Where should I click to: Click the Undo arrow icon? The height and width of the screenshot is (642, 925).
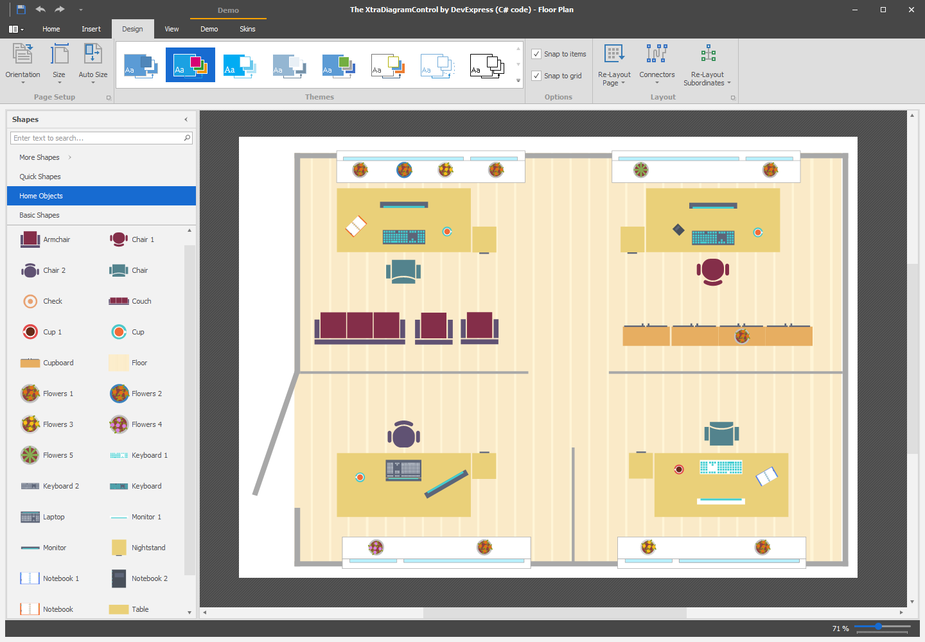[x=40, y=10]
